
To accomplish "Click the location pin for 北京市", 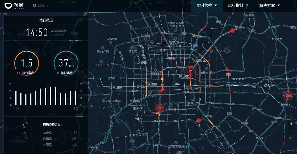I will 35,6.
